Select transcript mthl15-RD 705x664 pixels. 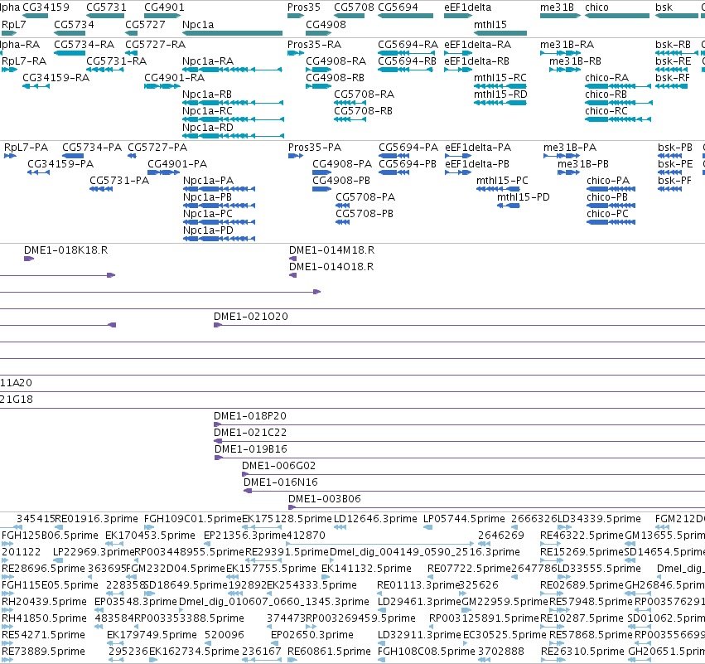(x=500, y=103)
